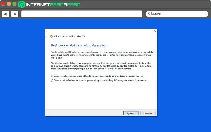The image size is (211, 132).
Task: Click the heading 'Elegir qué cantidad de la unidad desea cifrar'
Action: pyautogui.click(x=79, y=45)
